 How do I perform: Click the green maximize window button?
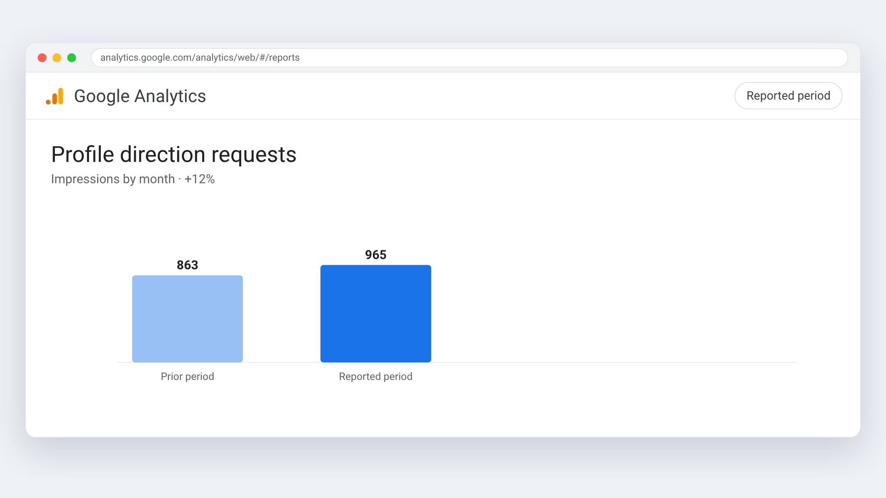click(x=72, y=58)
